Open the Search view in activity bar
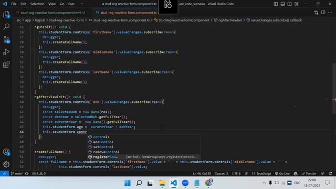 click(x=6, y=27)
